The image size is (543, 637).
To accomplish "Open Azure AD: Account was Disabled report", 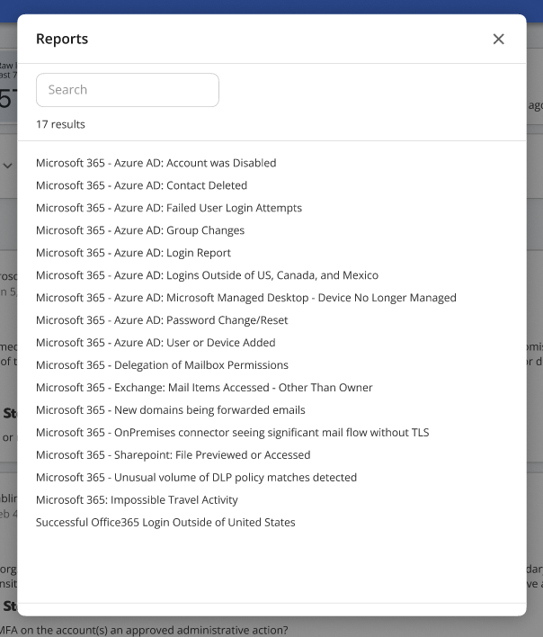I will click(156, 163).
